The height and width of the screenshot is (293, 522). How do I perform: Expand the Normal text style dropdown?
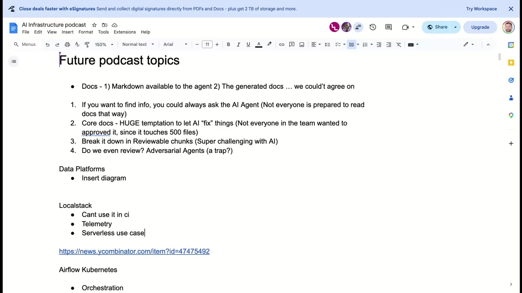click(x=138, y=44)
